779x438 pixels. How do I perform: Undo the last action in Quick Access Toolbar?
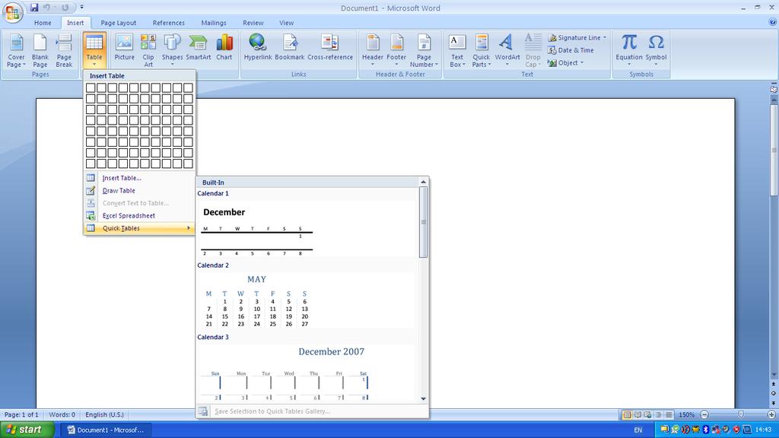46,8
